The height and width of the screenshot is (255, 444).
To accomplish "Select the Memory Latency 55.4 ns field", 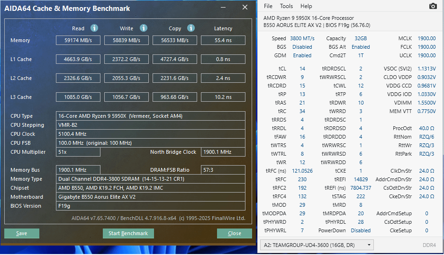I will coord(223,40).
